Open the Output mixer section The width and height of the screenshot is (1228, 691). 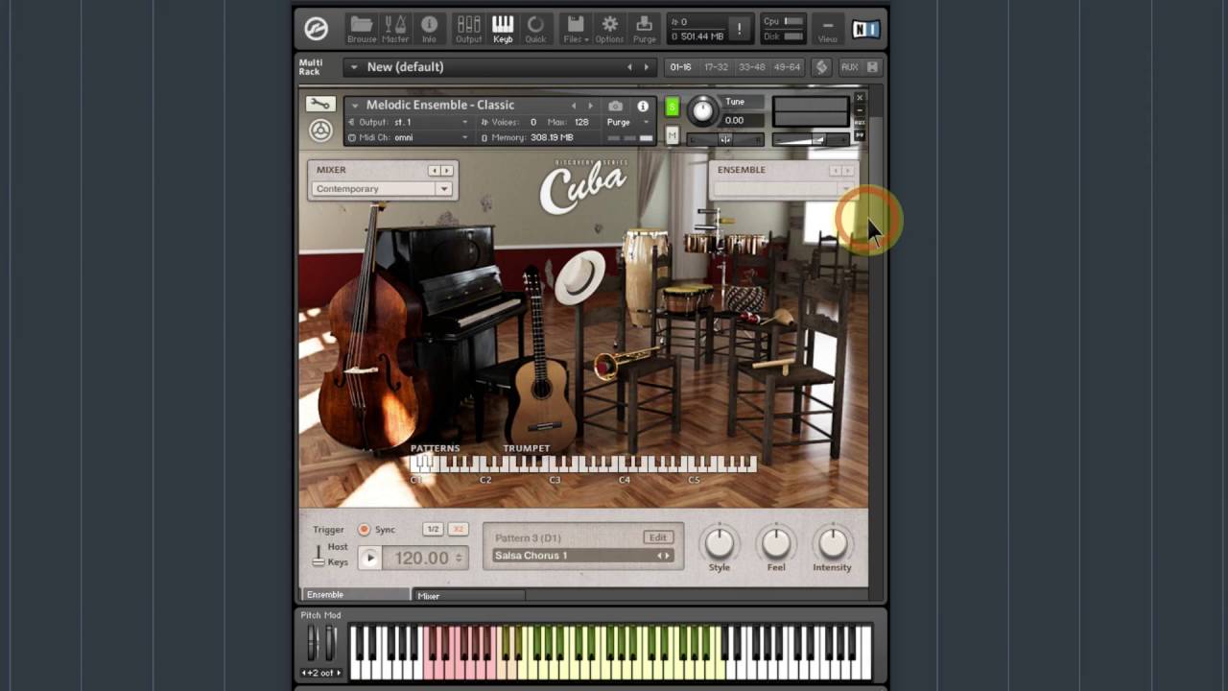468,29
